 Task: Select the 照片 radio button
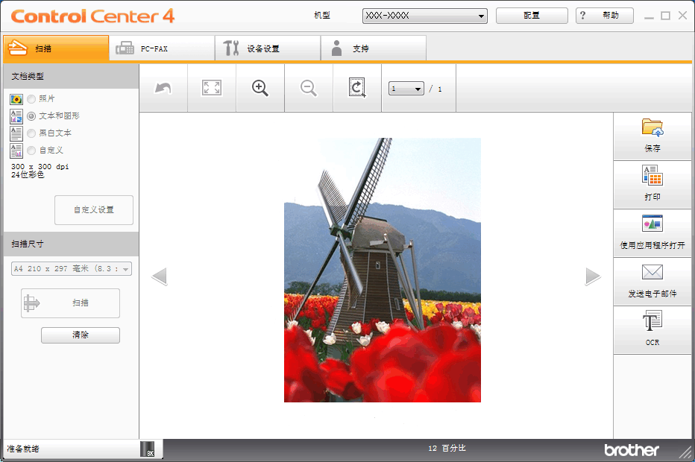(31, 99)
